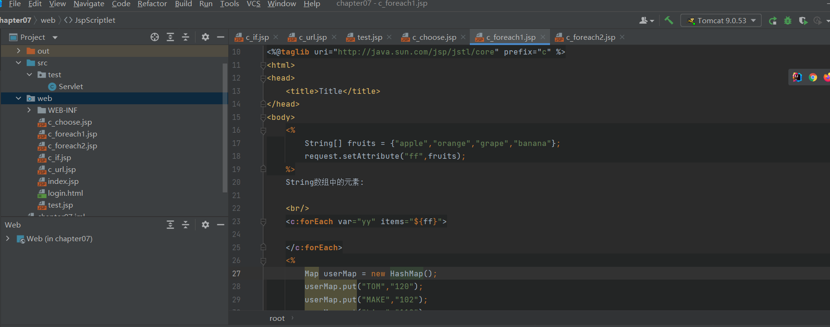Image resolution: width=830 pixels, height=327 pixels.
Task: Open the Refactor menu
Action: point(152,4)
